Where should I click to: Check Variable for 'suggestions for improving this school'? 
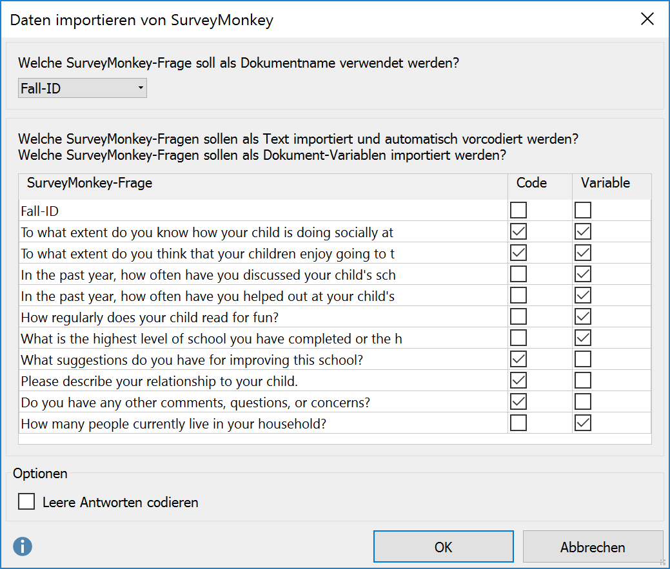(x=583, y=360)
